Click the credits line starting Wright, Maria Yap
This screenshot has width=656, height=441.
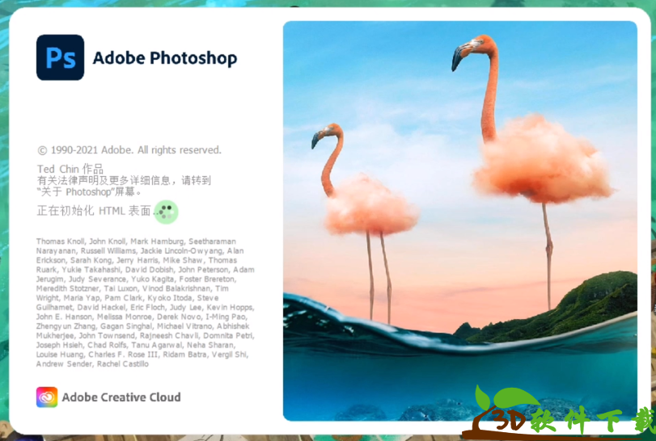click(x=127, y=298)
